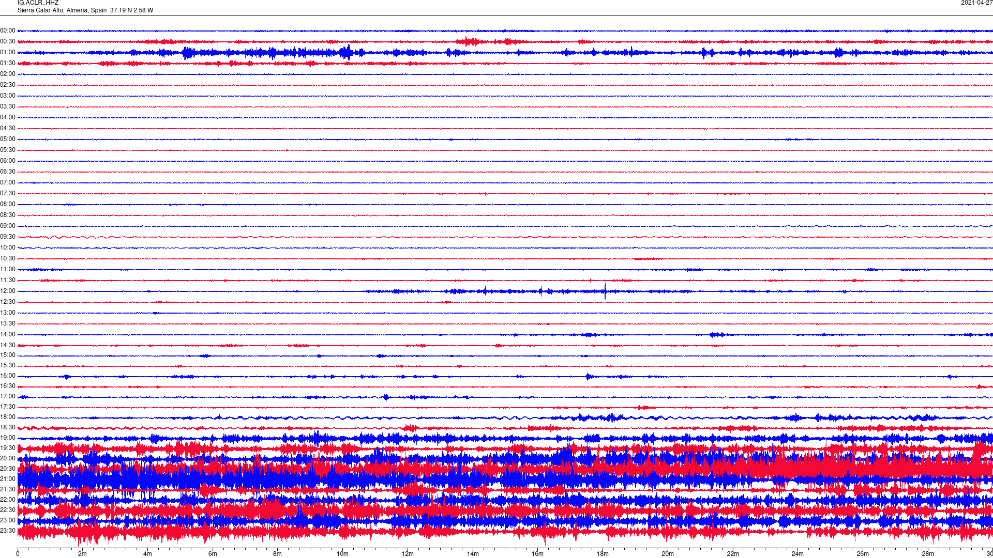Click the 06:30 time row label
This screenshot has width=993, height=558.
[8, 172]
